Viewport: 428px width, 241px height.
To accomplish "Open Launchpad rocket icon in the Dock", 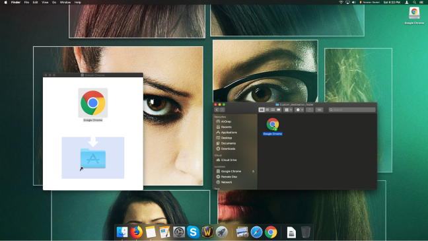I will point(222,232).
